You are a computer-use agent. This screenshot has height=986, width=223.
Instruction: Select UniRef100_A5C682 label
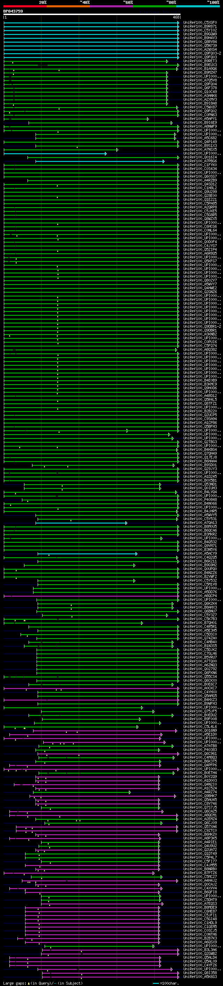coord(200,138)
